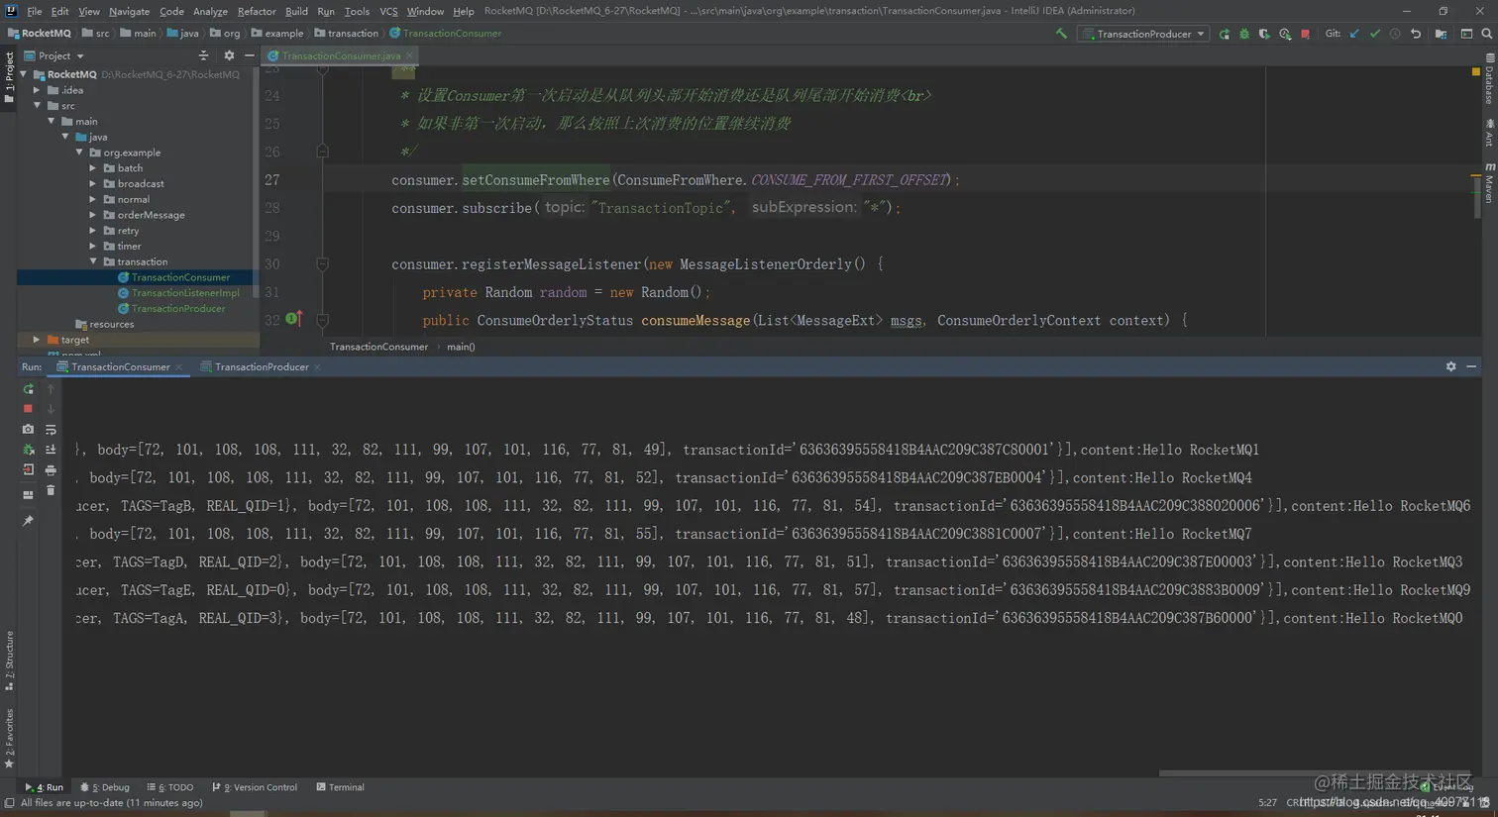Open Search Everywhere magnifier
Viewport: 1498px width, 817px height.
(x=1486, y=34)
